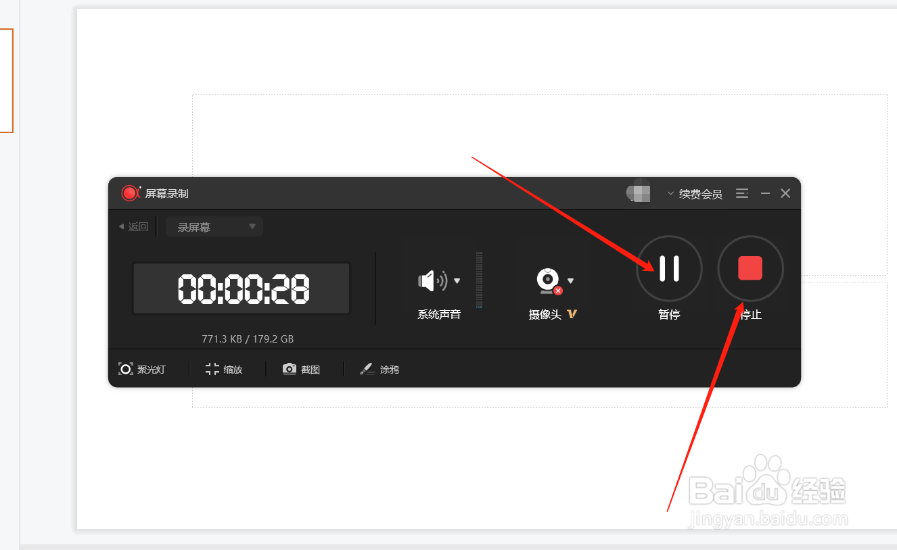The image size is (897, 550).
Task: Click the system sound speaker icon
Action: (432, 281)
